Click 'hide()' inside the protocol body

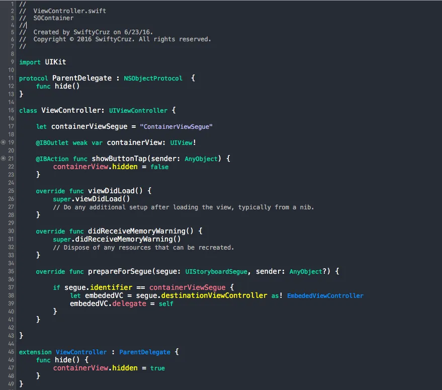pos(67,86)
